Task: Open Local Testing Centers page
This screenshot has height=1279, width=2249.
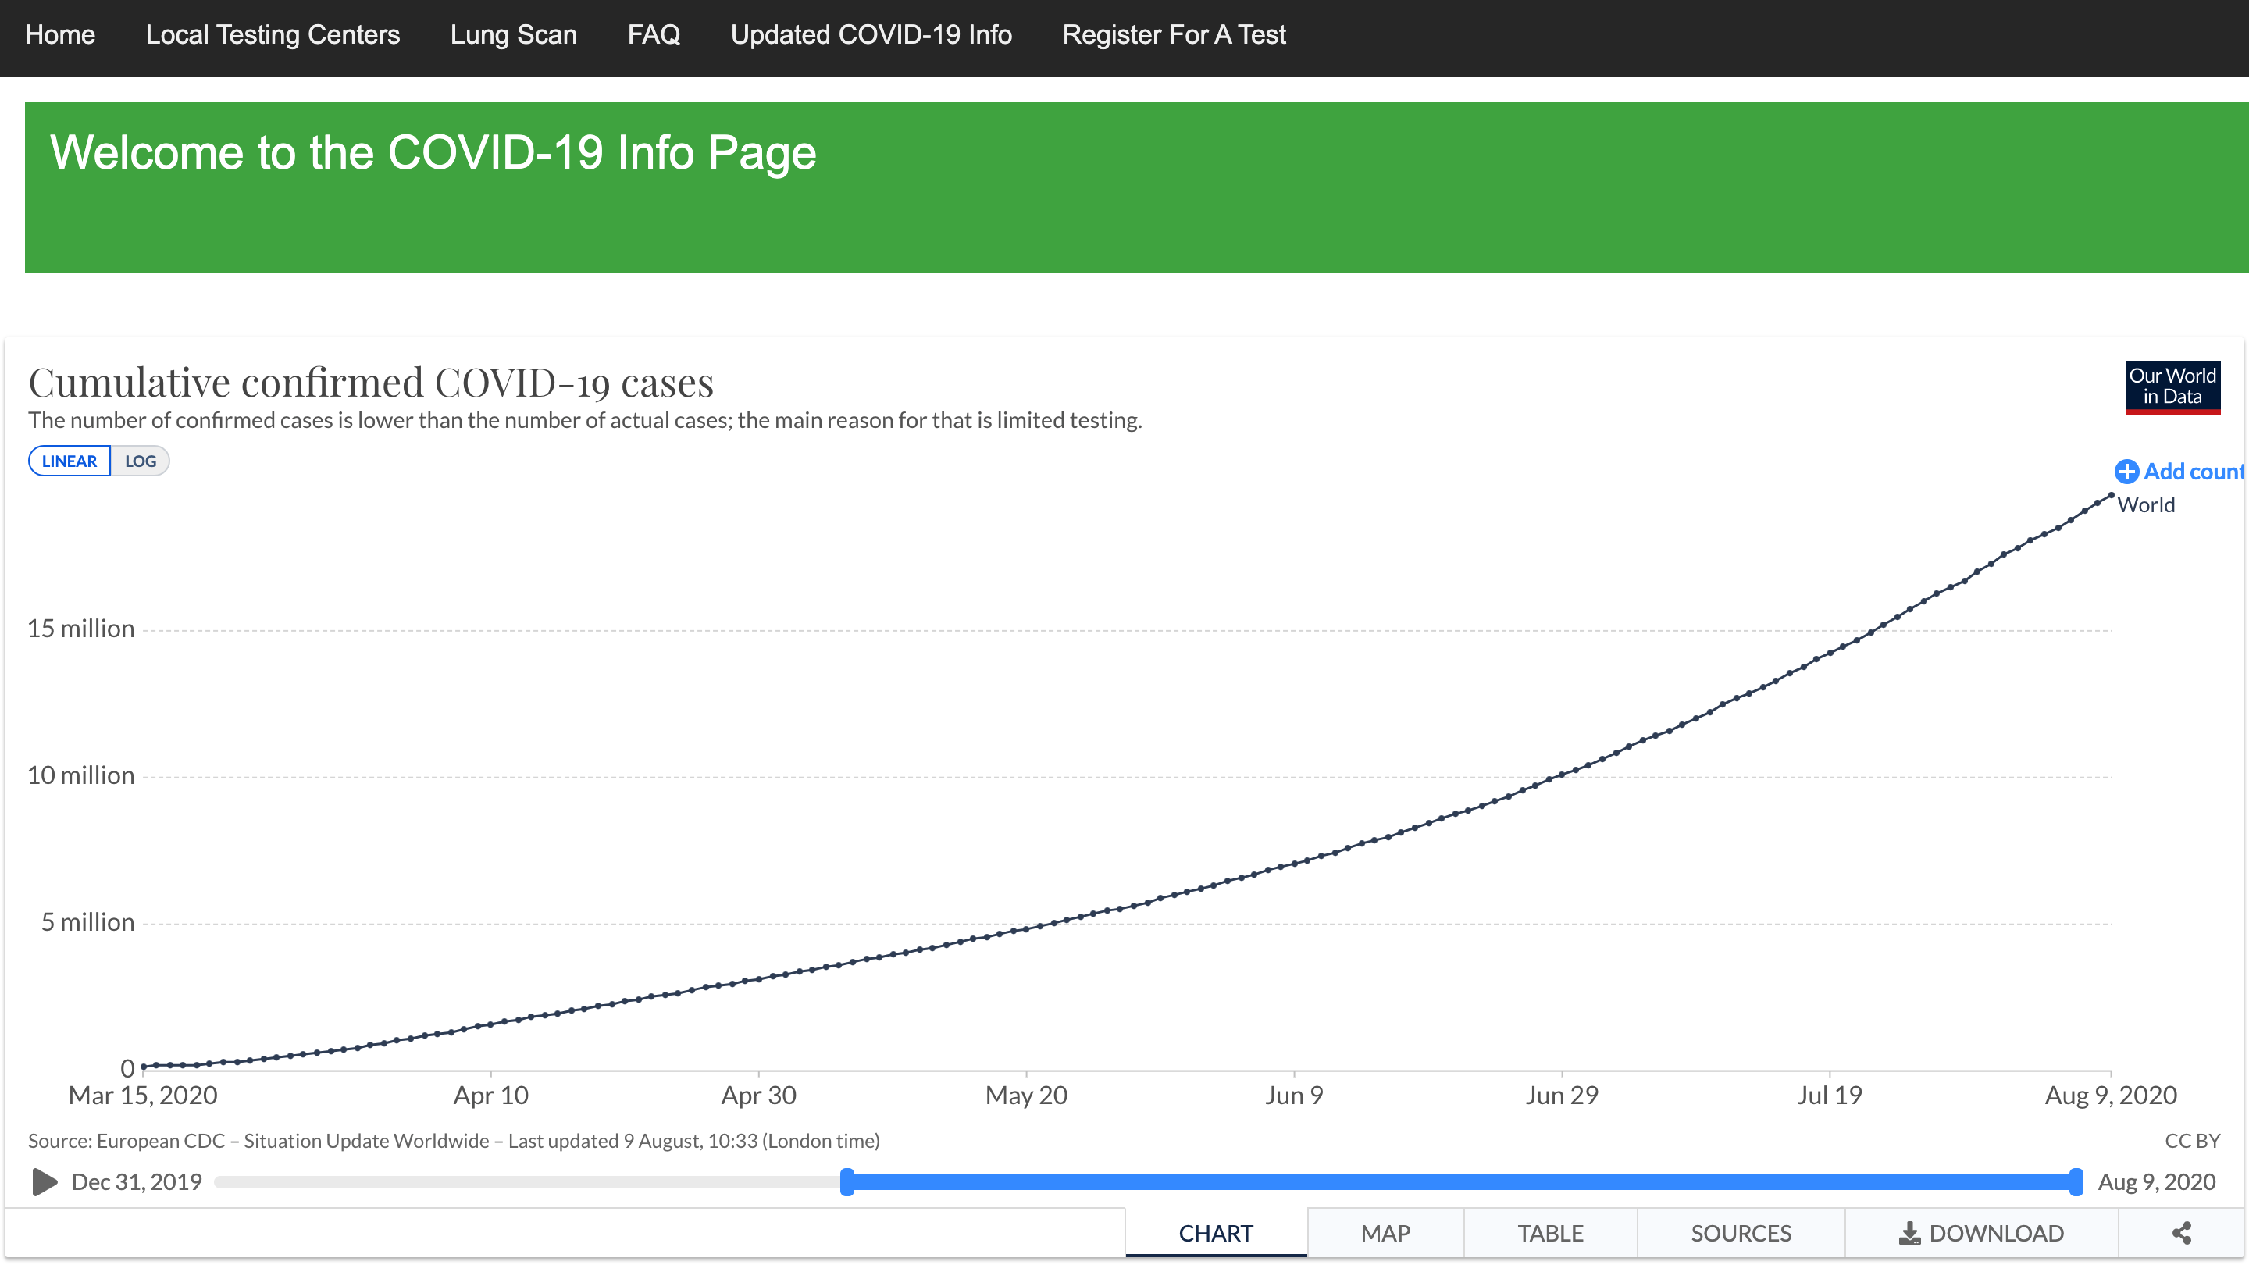Action: coord(273,35)
